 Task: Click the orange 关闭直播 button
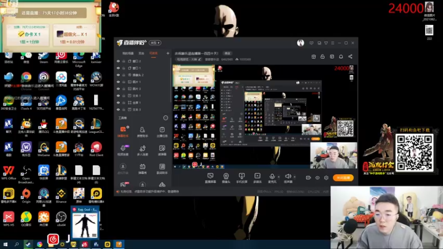(x=343, y=178)
